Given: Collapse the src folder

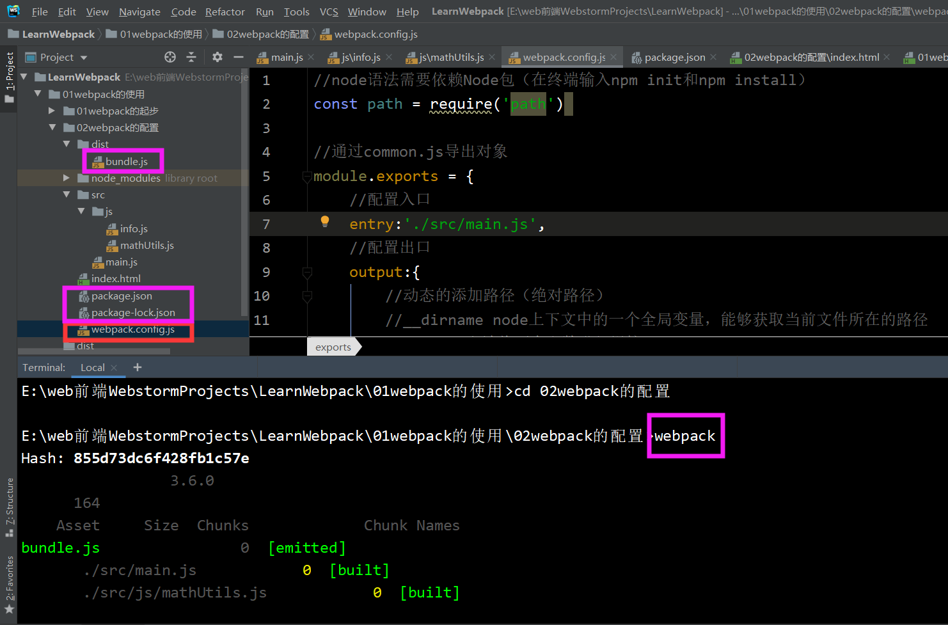Looking at the screenshot, I should 67,194.
